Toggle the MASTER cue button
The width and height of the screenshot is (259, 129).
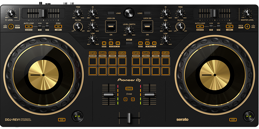tap(129, 88)
